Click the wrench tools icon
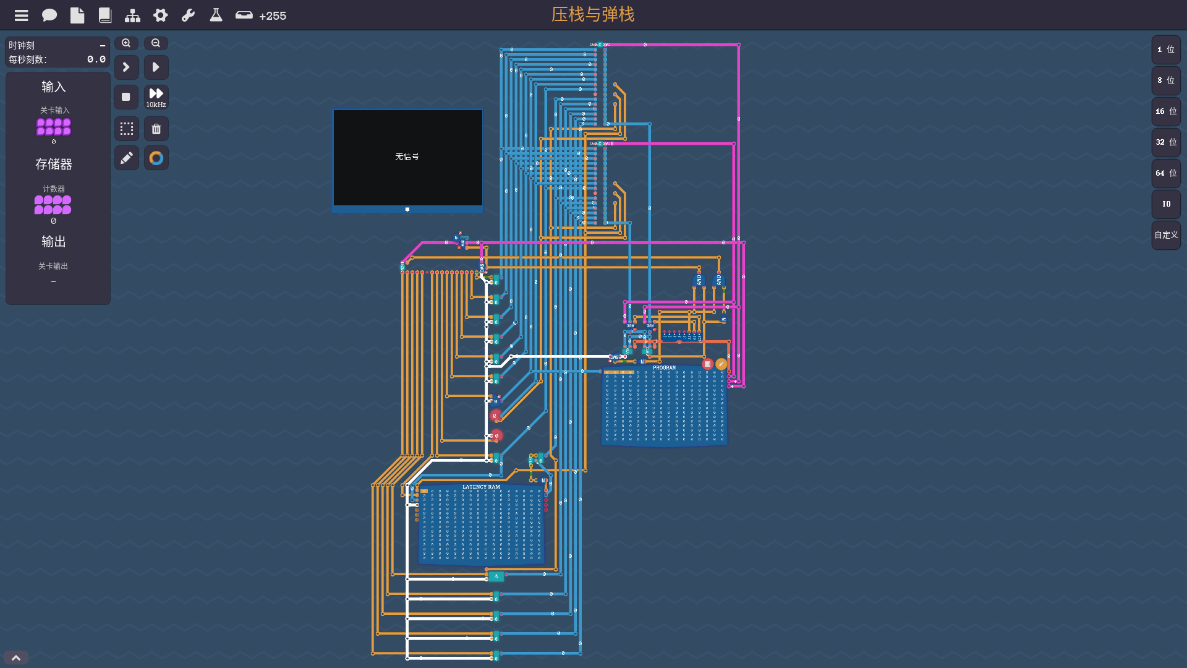The width and height of the screenshot is (1187, 668). click(188, 15)
